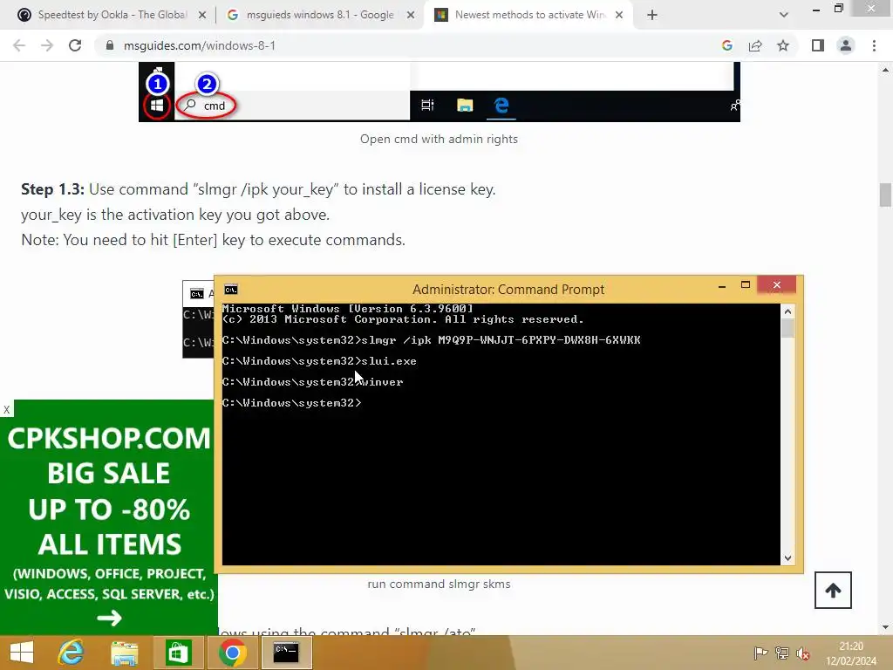Open Windows Store from taskbar
Viewport: 893px width, 670px height.
coord(178,653)
